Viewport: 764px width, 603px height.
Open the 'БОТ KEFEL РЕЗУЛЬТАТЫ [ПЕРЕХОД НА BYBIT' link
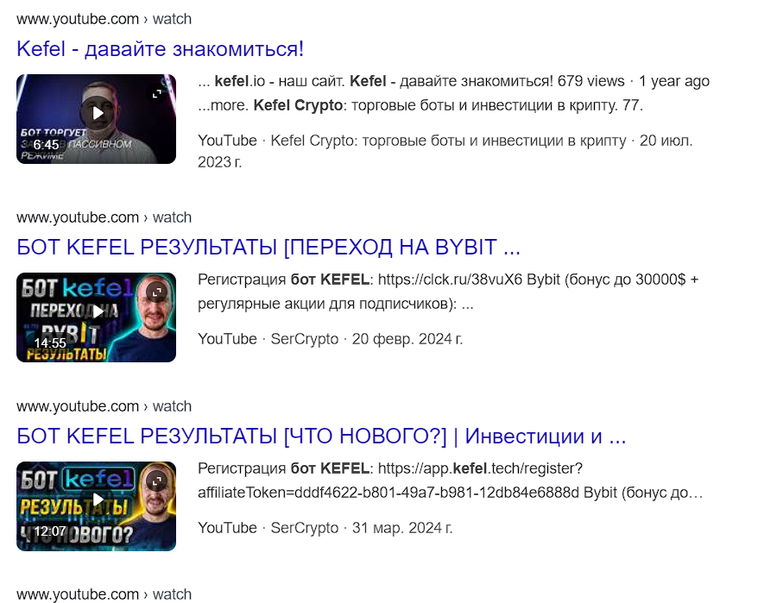(268, 247)
